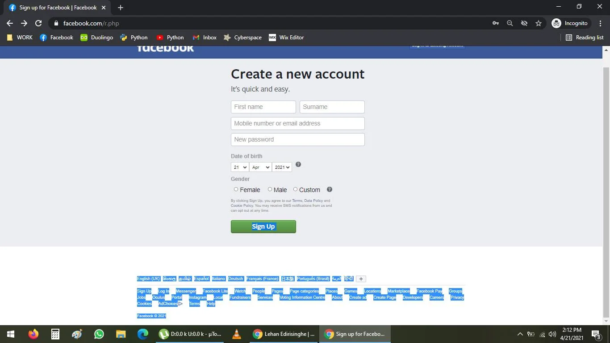Click the plus button for more languages
Image resolution: width=610 pixels, height=343 pixels.
coord(361,279)
